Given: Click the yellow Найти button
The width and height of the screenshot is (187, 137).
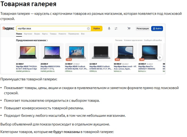Looking at the screenshot, I should point(97,28).
